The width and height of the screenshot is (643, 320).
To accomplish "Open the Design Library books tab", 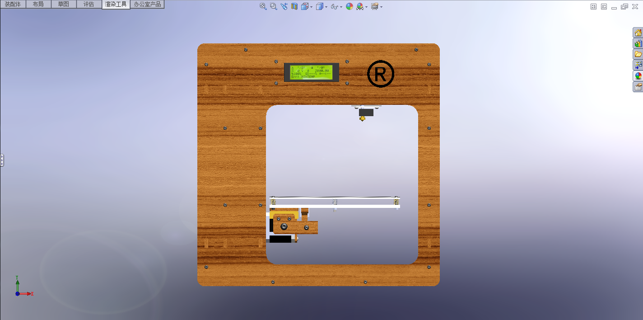I will (638, 43).
